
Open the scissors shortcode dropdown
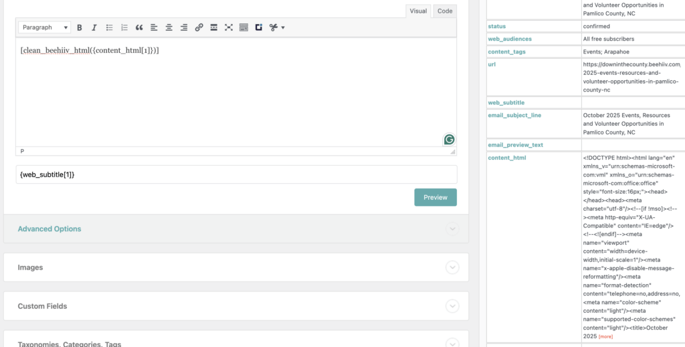277,27
